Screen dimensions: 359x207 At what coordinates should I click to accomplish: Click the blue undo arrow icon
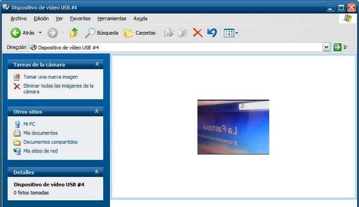tap(212, 33)
